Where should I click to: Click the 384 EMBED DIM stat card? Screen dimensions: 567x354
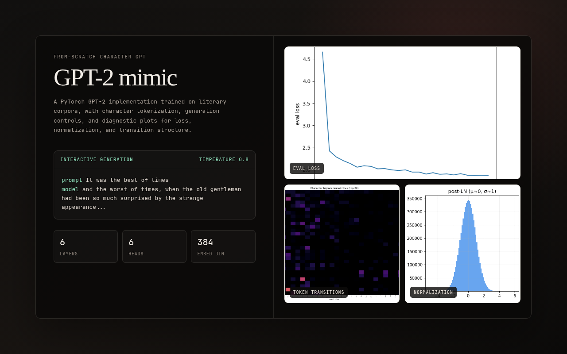[x=223, y=246]
